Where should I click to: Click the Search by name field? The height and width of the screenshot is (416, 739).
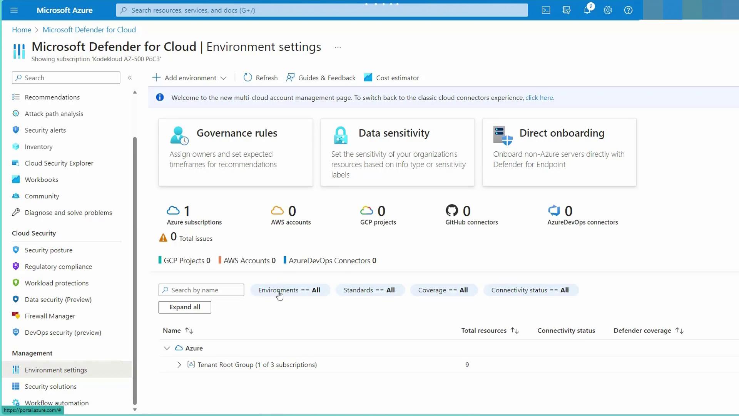point(205,290)
